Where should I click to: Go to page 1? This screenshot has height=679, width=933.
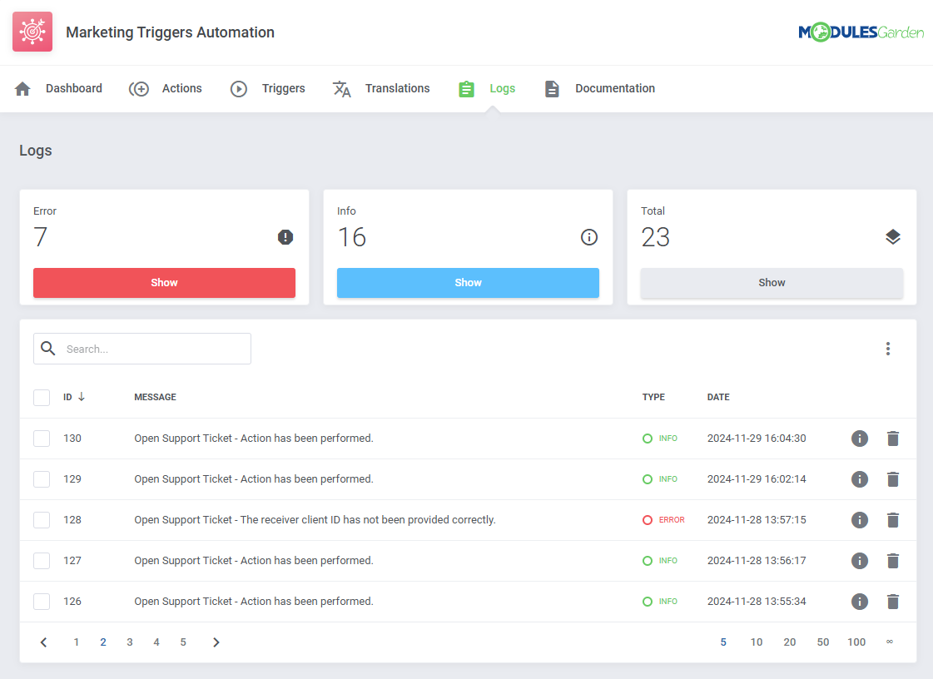click(77, 642)
